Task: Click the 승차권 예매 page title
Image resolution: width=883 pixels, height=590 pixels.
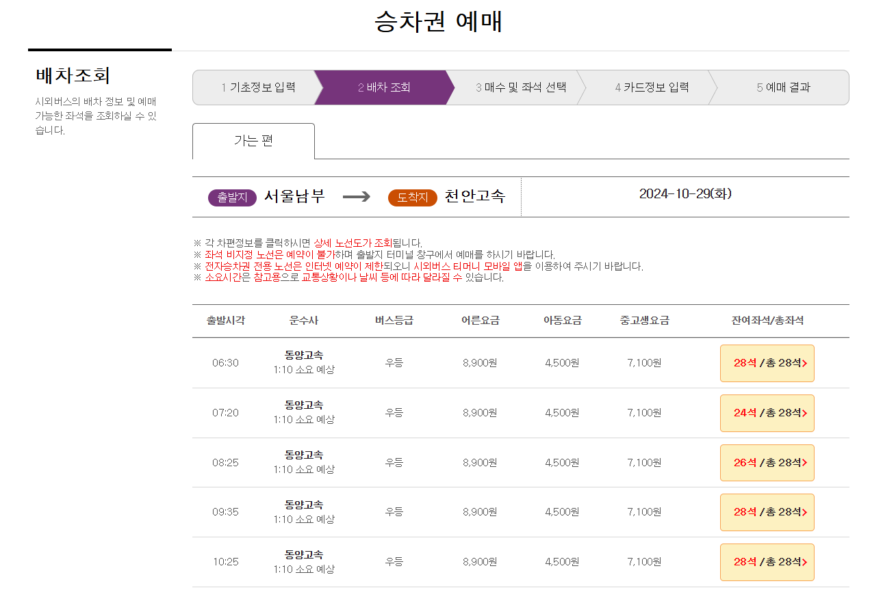Action: (439, 22)
